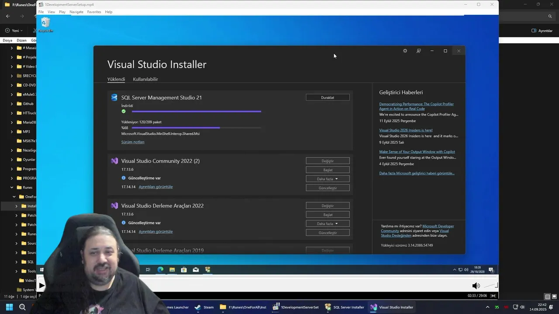
Task: Click the video playback time 02:33 / 29:06
Action: coord(477,296)
